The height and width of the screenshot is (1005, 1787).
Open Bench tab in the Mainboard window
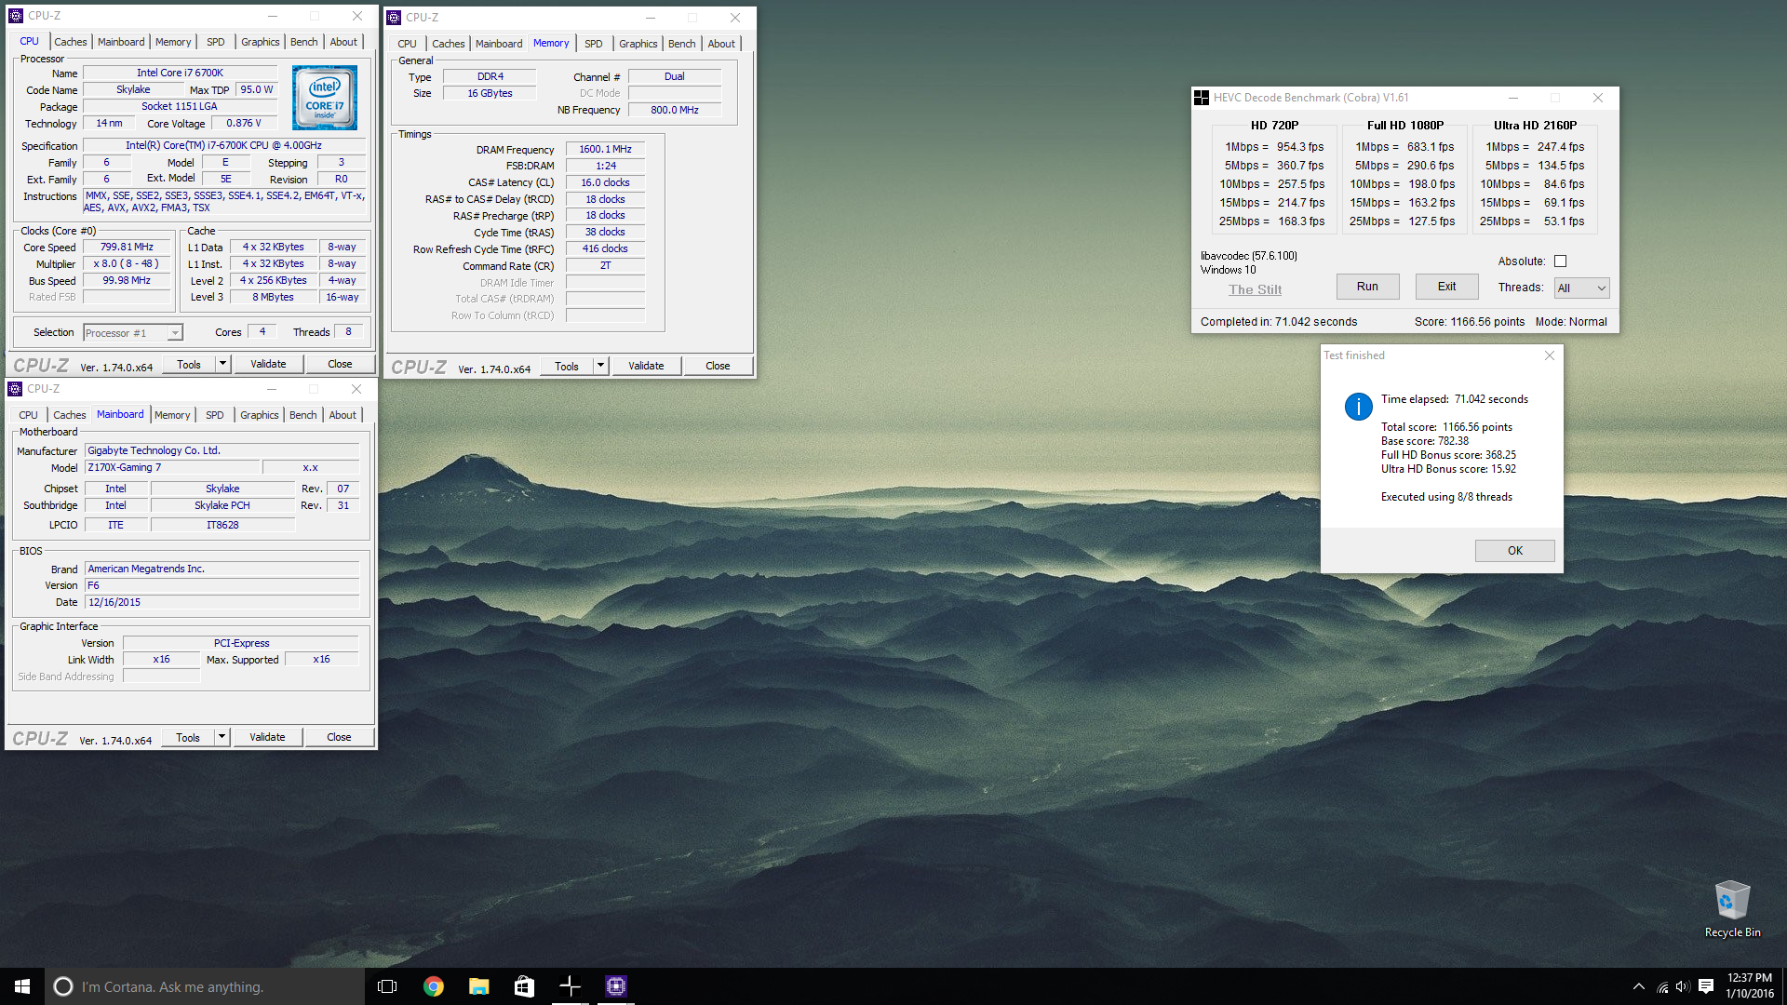(302, 415)
